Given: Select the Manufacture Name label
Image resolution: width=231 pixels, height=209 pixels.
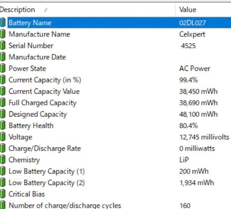Looking at the screenshot, I should [39, 34].
